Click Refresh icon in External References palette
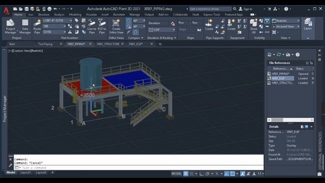The image size is (325, 183). click(x=279, y=54)
